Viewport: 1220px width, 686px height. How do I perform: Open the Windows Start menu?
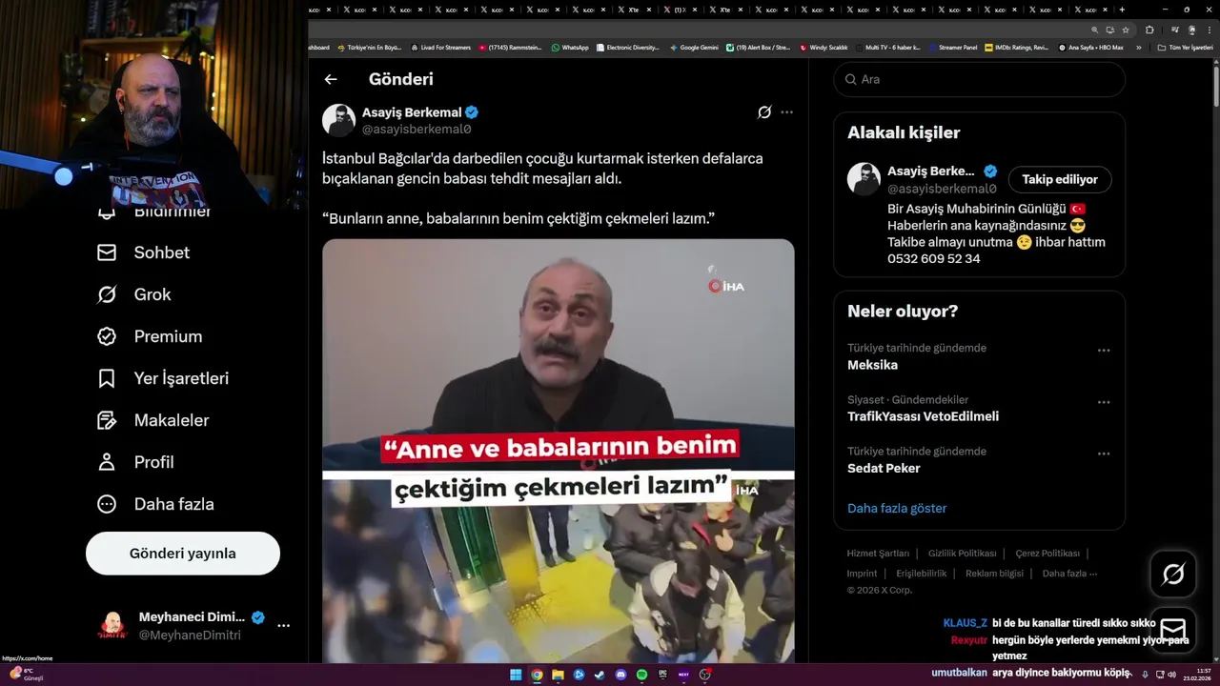(516, 675)
